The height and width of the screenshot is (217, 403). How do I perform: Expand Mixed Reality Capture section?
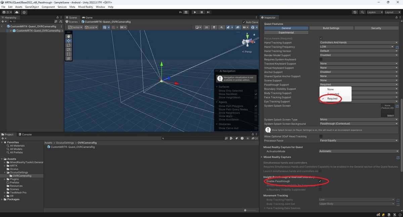(x=262, y=157)
